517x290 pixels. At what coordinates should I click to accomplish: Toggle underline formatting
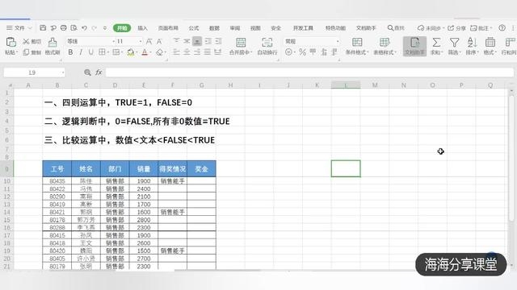coord(90,52)
